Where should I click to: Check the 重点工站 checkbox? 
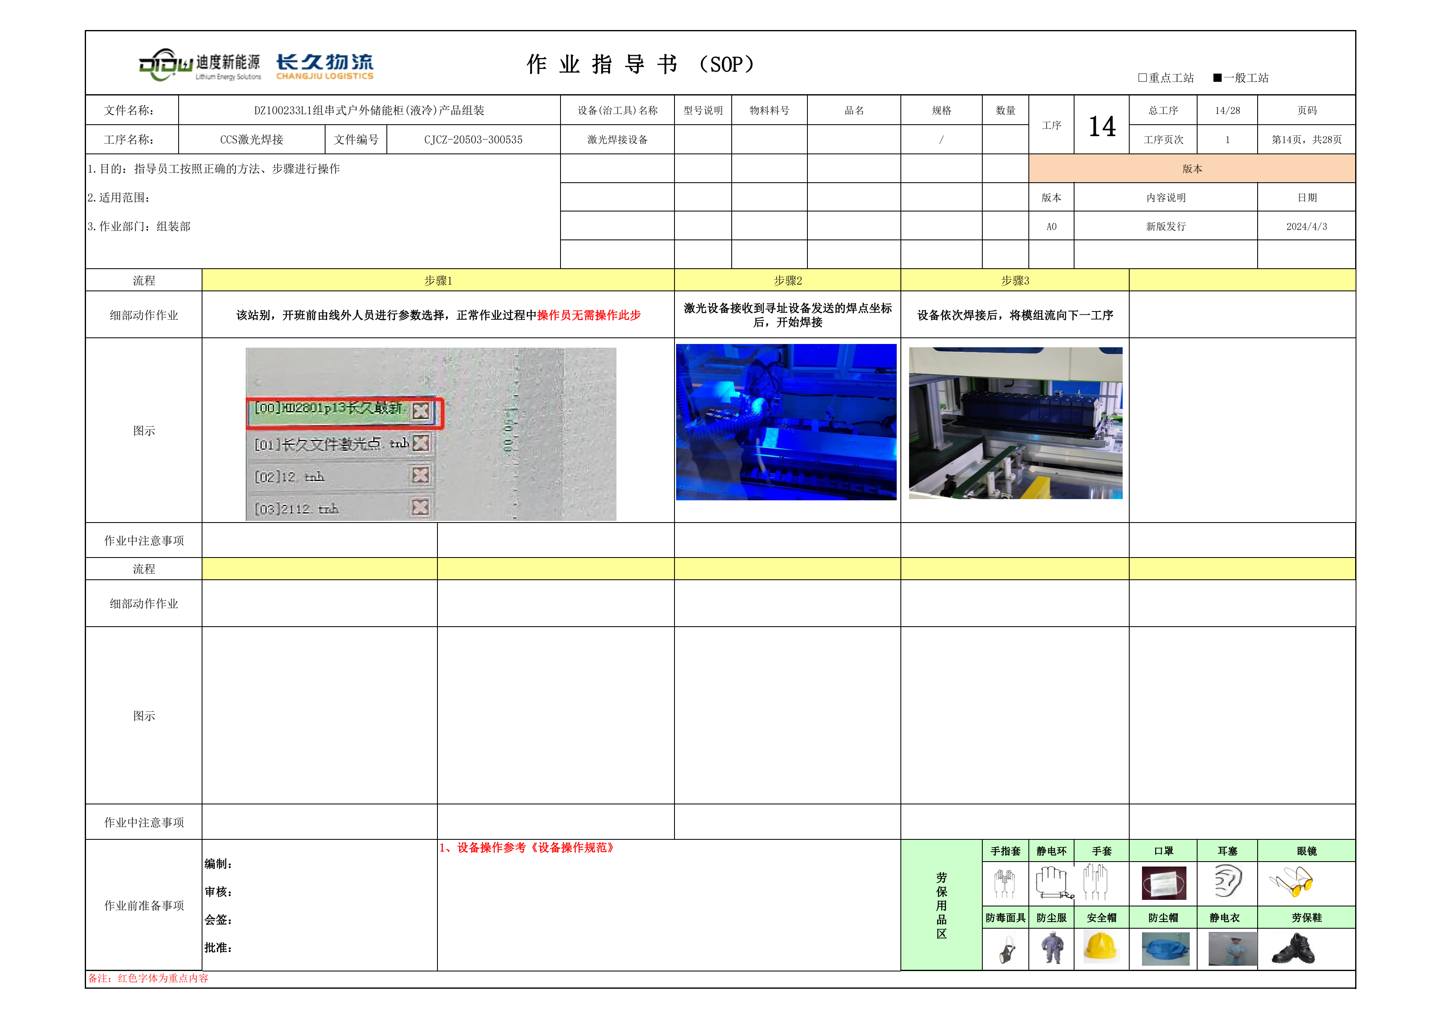tap(1142, 78)
